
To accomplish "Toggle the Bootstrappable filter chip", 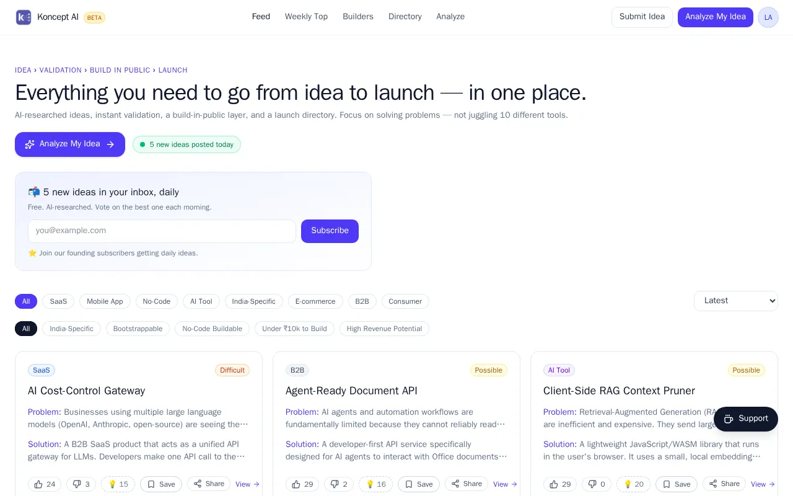I will (138, 329).
